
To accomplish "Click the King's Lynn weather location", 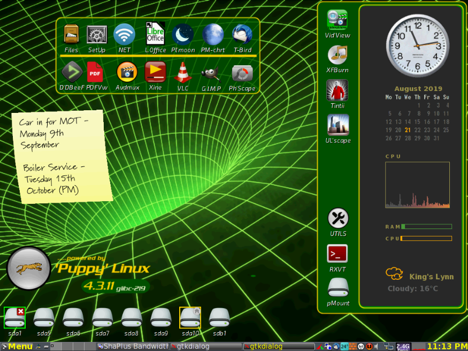I will [431, 277].
